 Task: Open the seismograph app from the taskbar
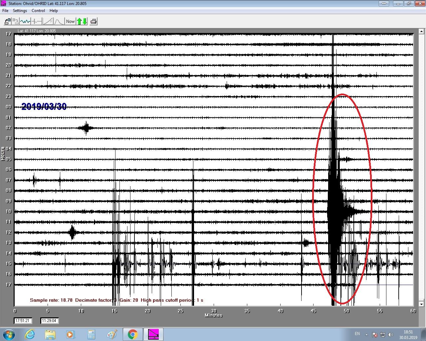click(x=153, y=334)
